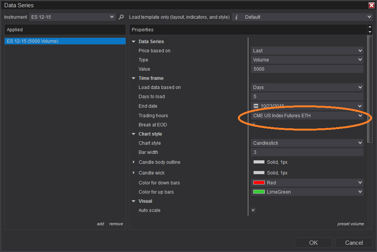
Task: Collapse the Data Series section arrow
Action: (134, 42)
